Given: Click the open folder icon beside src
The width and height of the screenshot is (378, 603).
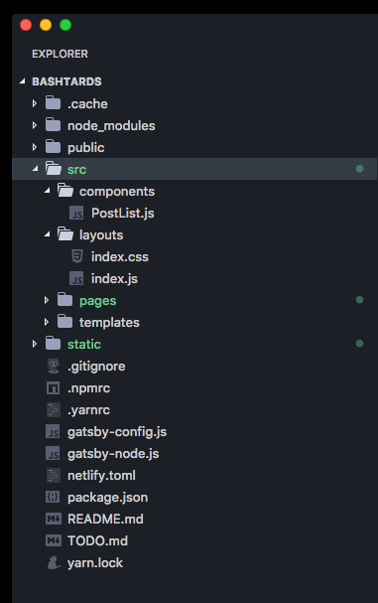Looking at the screenshot, I should 53,169.
